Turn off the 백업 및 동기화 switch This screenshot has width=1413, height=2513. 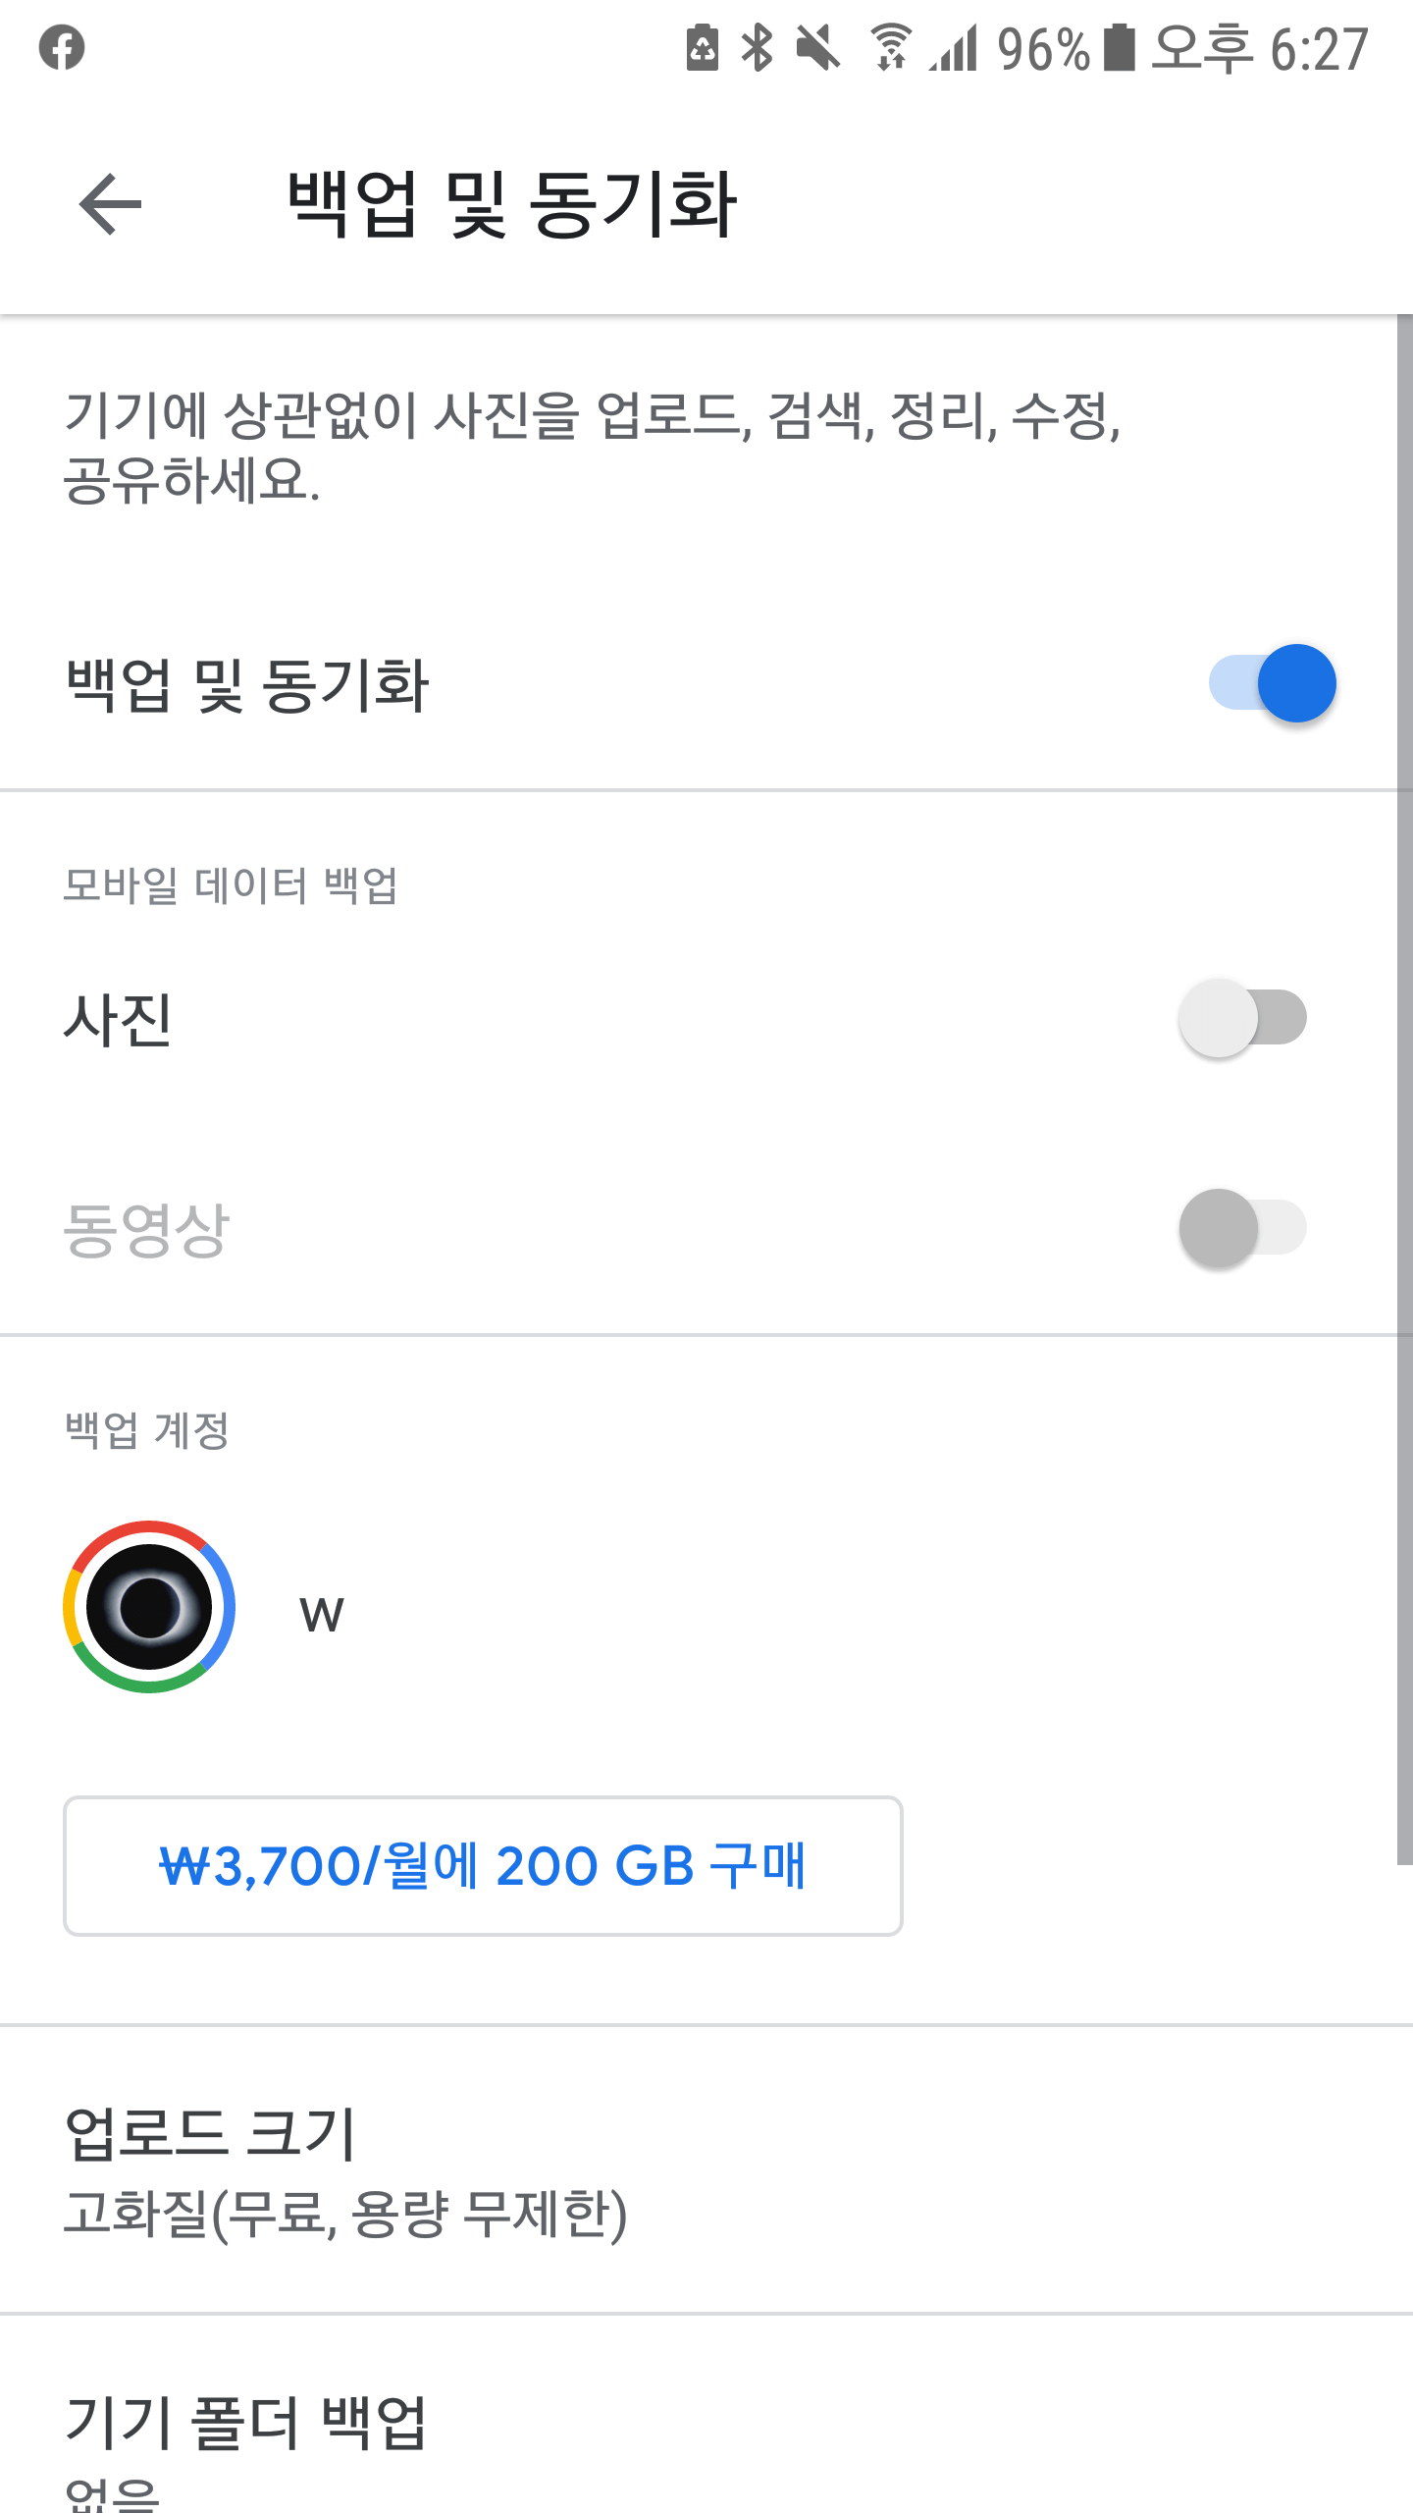(x=1272, y=683)
